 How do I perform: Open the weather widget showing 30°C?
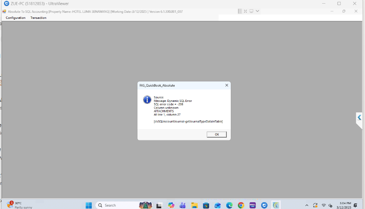(20, 205)
